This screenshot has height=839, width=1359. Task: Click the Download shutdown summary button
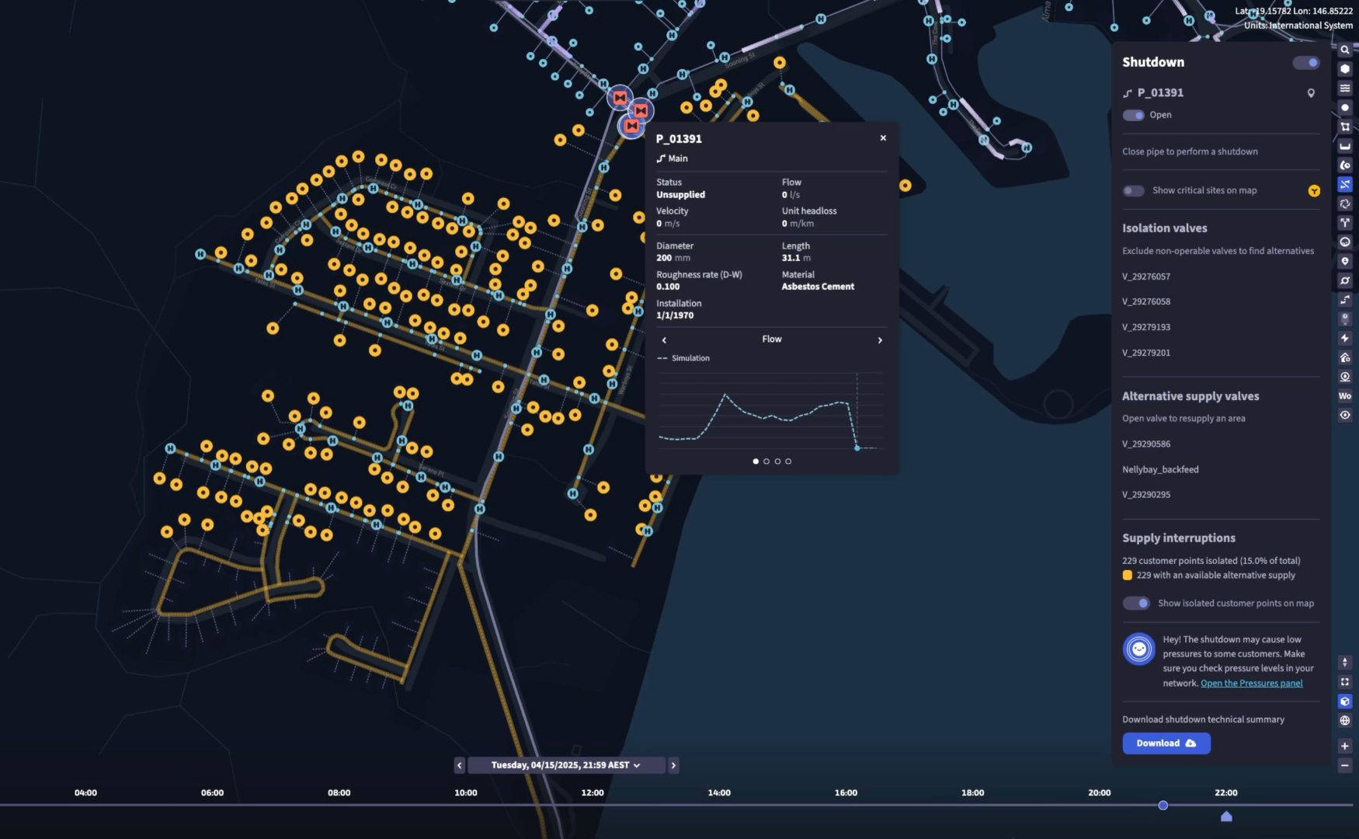pos(1166,743)
